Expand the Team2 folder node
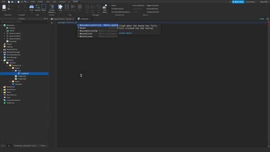Screen dimensions: 270x152 tap(10, 81)
